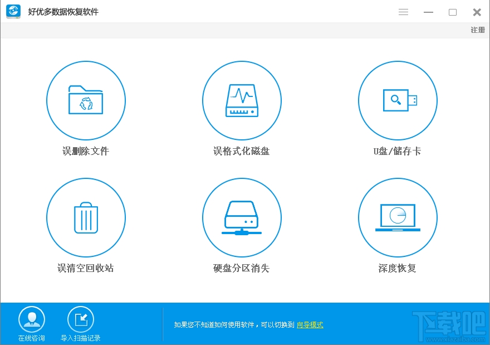The width and height of the screenshot is (490, 345).
Task: Open the hamburger menu in title bar
Action: tap(404, 12)
